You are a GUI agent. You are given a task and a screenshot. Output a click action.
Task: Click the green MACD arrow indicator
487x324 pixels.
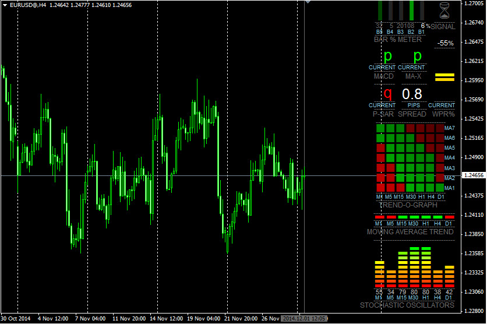[x=387, y=57]
